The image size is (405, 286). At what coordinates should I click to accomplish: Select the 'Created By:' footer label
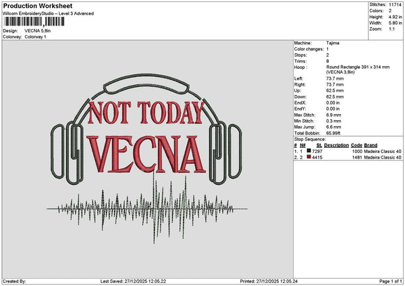click(14, 281)
